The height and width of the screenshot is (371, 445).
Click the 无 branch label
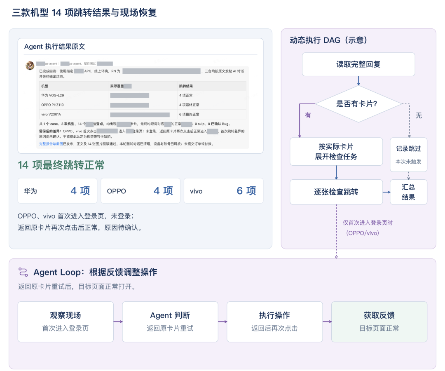419,115
